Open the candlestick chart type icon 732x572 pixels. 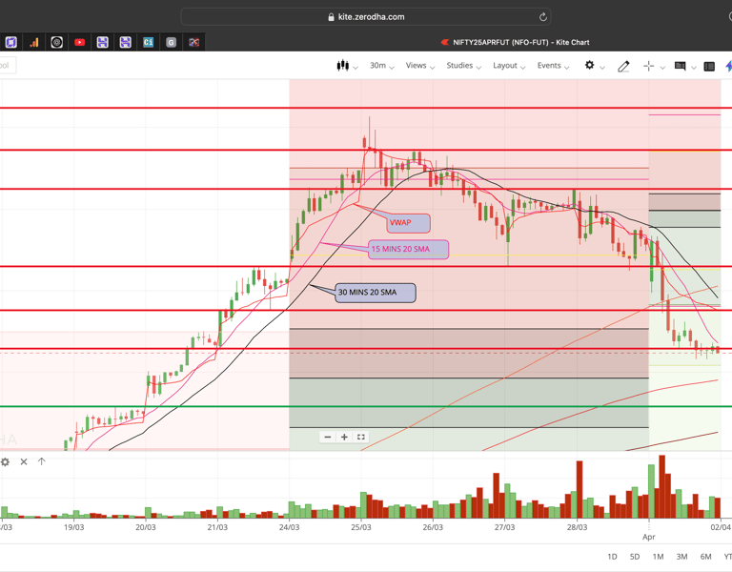343,66
